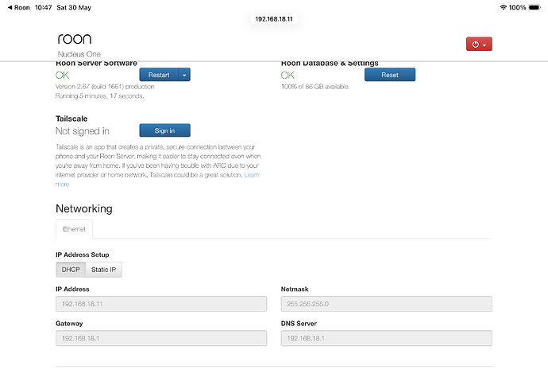Click the IP Address Setup label

[83, 255]
